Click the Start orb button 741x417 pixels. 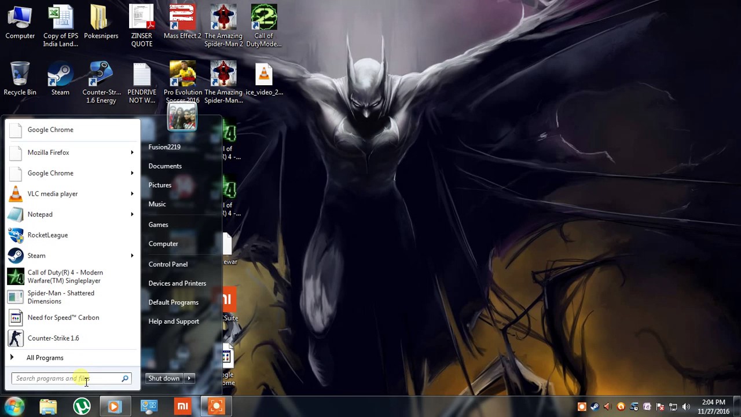pos(15,407)
